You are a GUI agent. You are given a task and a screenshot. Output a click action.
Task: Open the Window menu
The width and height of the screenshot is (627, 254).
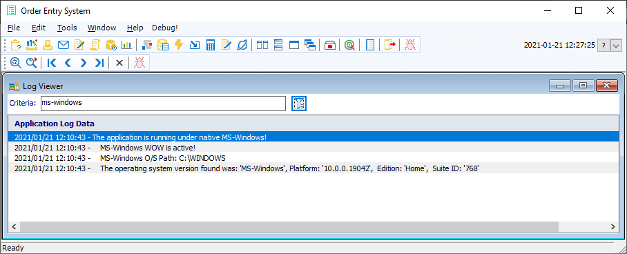[102, 28]
